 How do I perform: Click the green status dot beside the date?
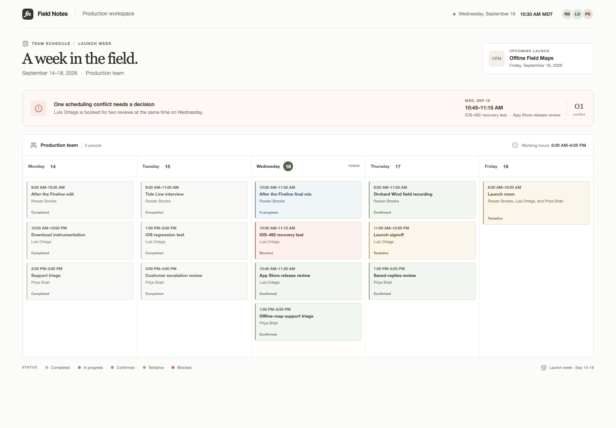[454, 14]
